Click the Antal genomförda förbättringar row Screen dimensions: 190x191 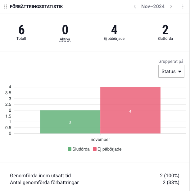[44, 183]
